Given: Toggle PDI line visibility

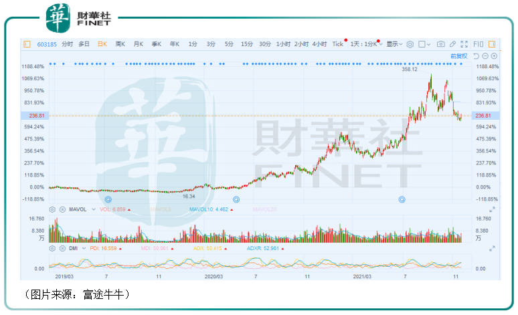Looking at the screenshot, I should click(x=104, y=248).
